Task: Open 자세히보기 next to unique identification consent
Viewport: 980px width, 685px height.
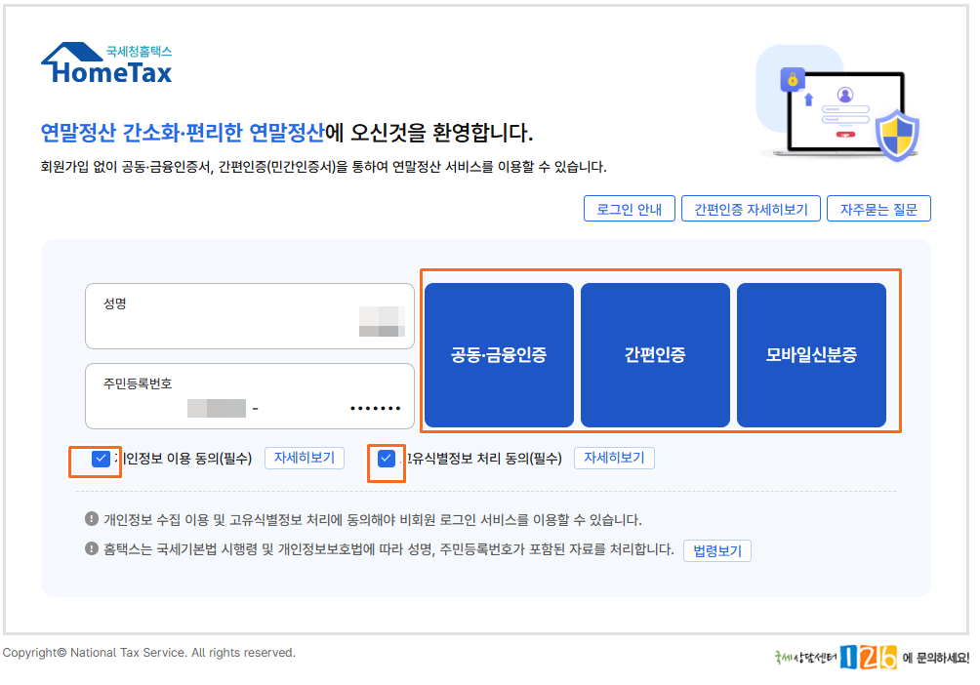Action: 613,458
